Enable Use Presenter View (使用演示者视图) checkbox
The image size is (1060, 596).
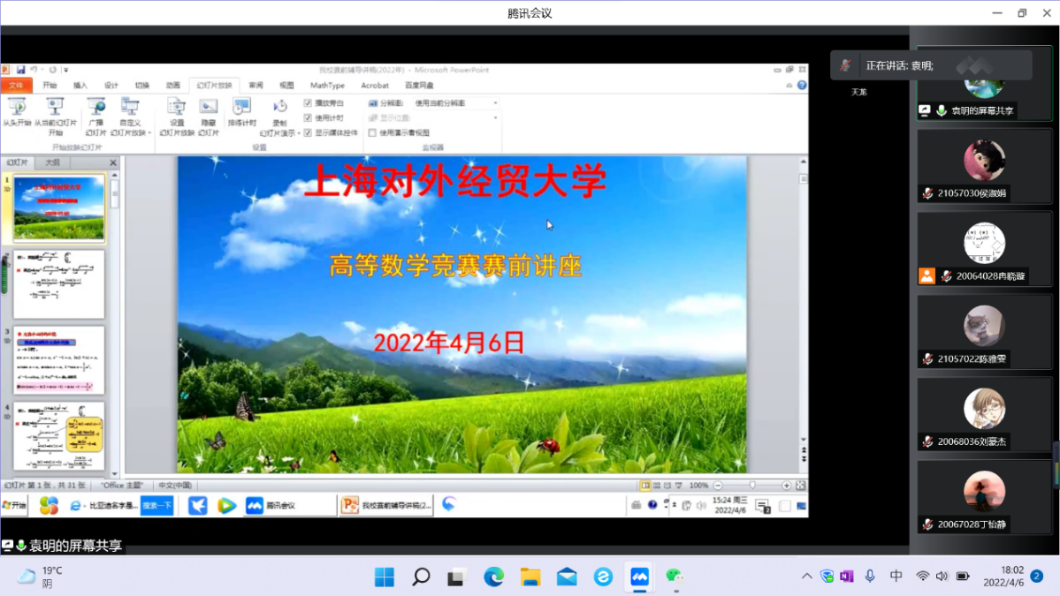372,132
